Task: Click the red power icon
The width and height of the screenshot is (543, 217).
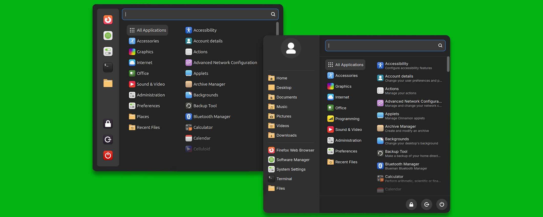Action: tap(108, 155)
